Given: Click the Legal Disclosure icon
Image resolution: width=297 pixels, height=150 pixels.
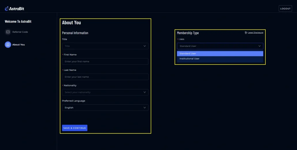Looking at the screenshot, I should pos(246,33).
